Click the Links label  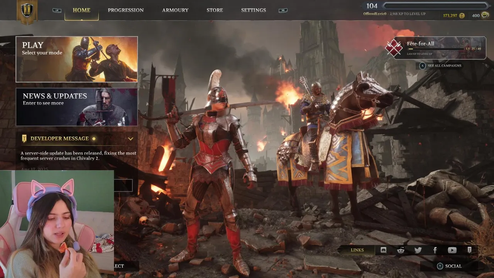tap(357, 250)
